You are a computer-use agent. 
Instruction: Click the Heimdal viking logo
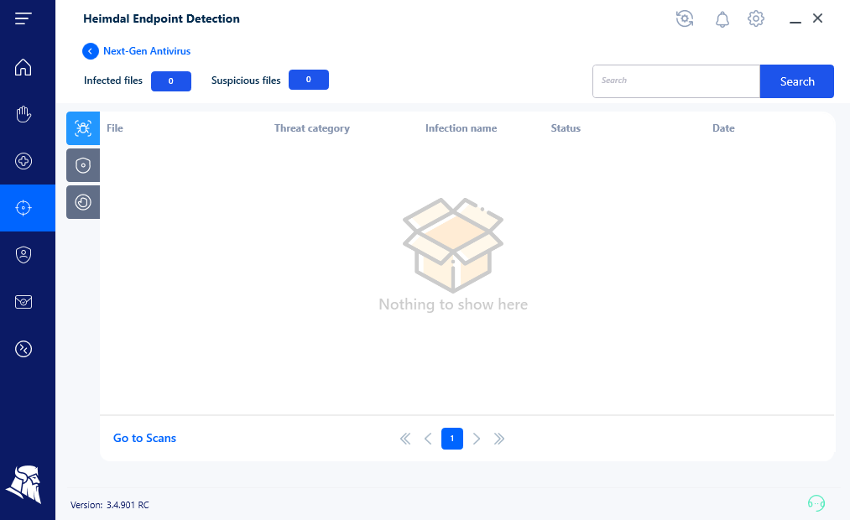click(24, 484)
